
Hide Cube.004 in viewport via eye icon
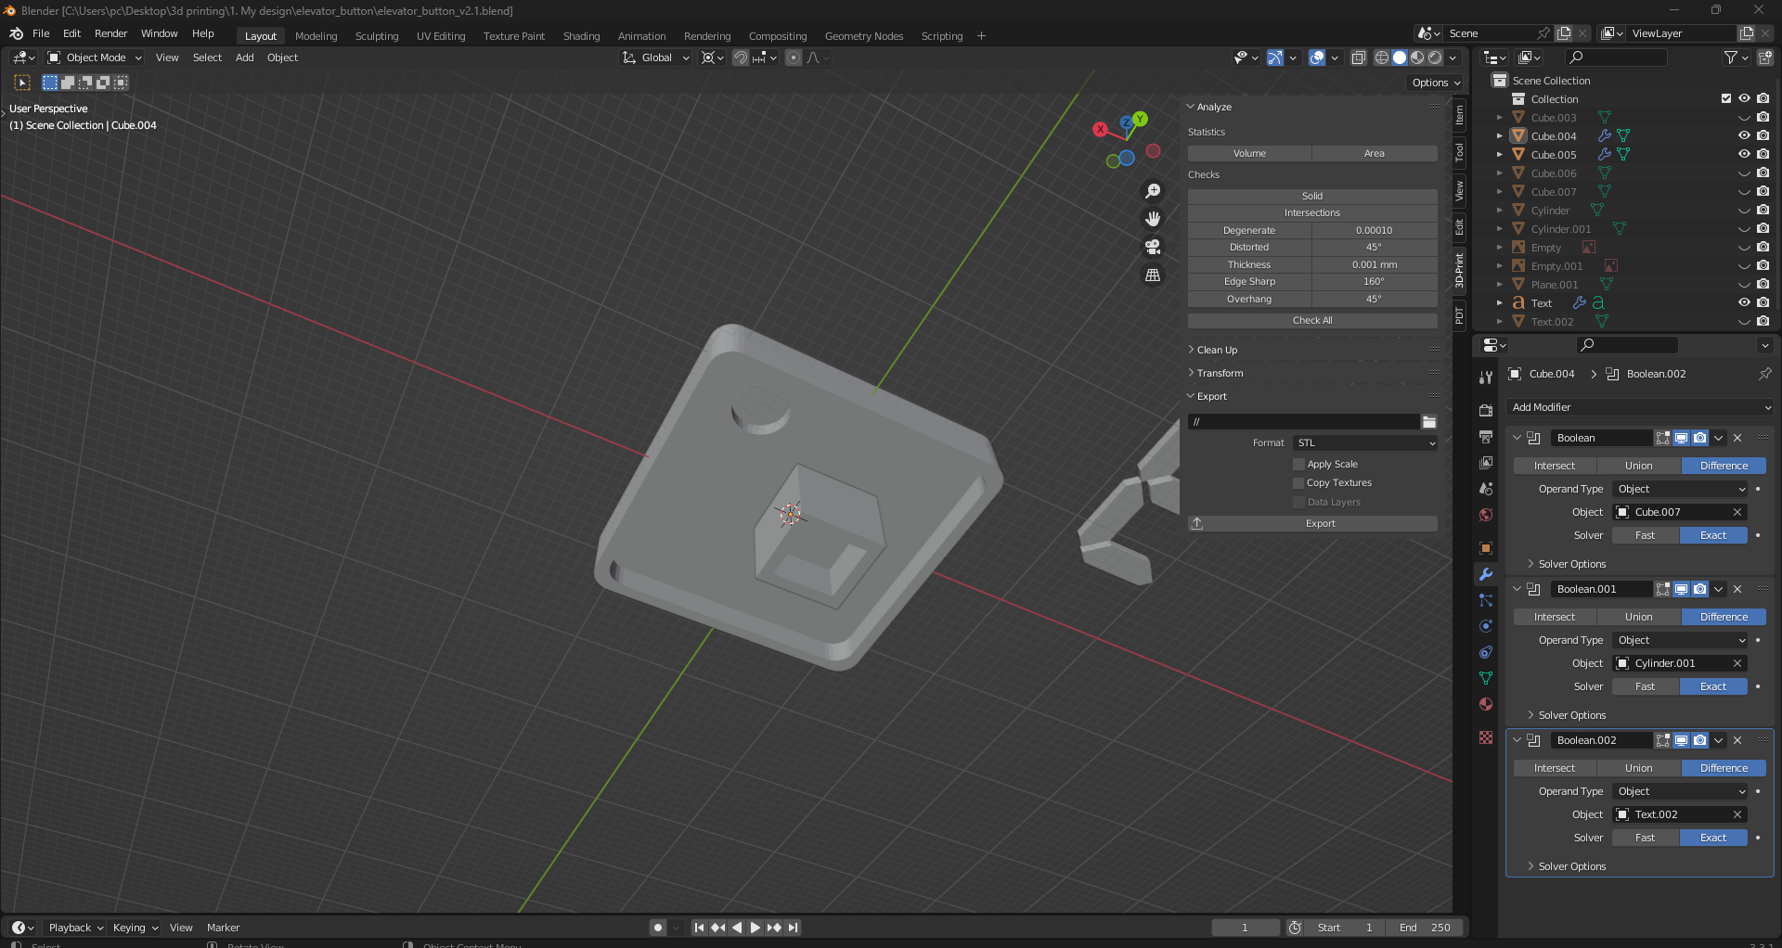1744,135
